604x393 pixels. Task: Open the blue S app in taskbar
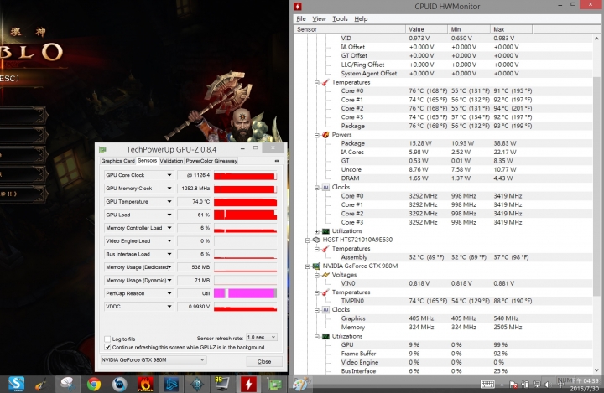(16, 384)
